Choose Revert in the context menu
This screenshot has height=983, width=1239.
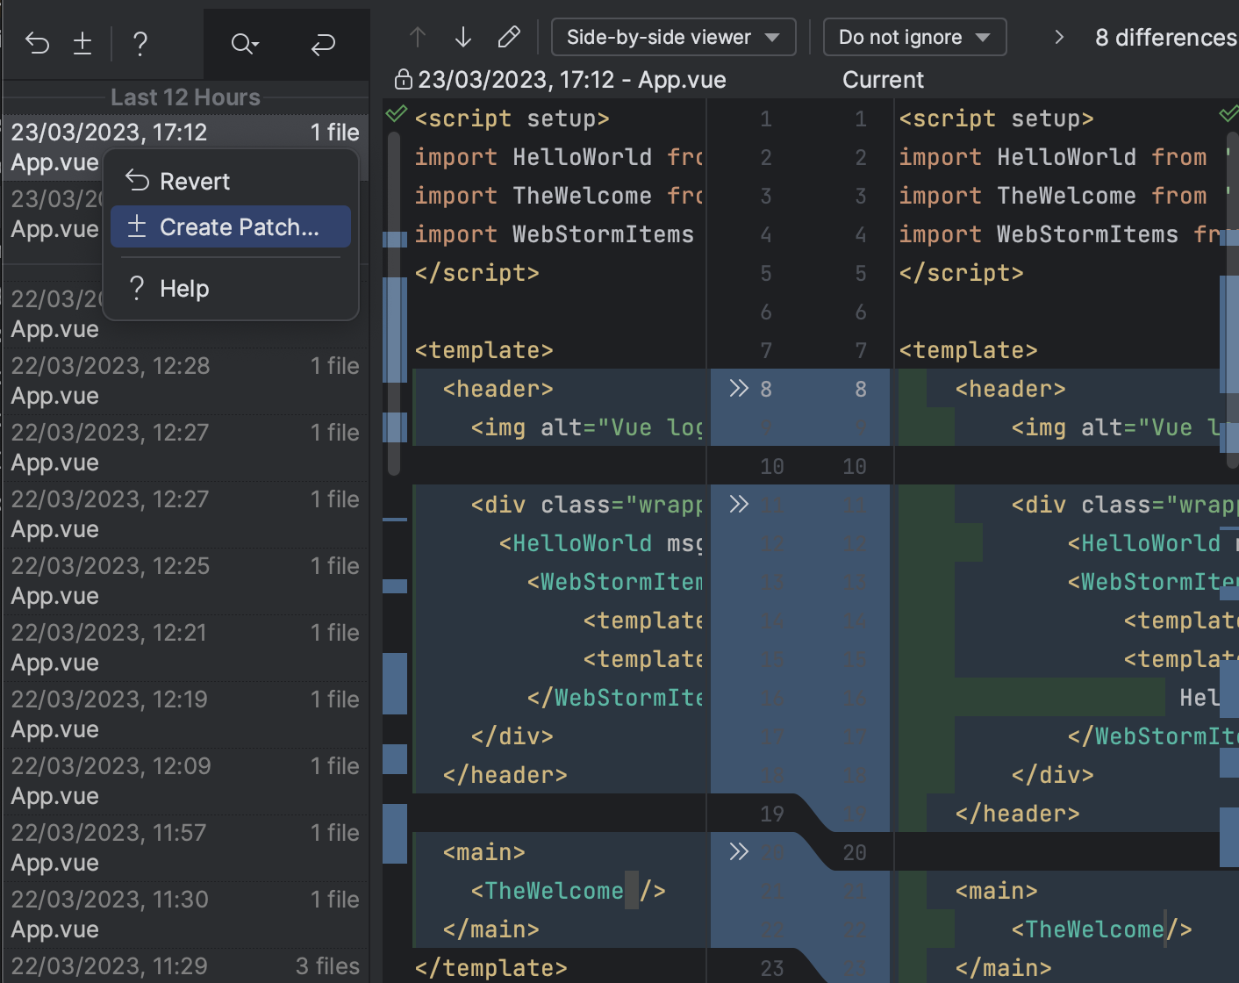click(231, 182)
